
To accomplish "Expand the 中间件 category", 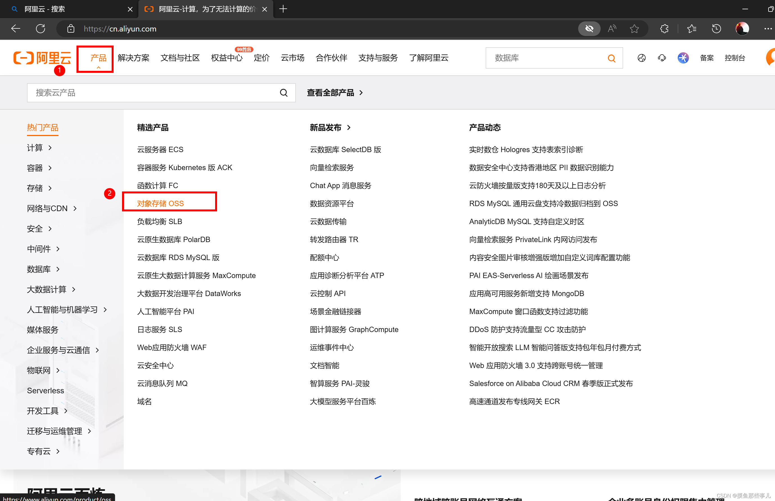I will tap(43, 249).
